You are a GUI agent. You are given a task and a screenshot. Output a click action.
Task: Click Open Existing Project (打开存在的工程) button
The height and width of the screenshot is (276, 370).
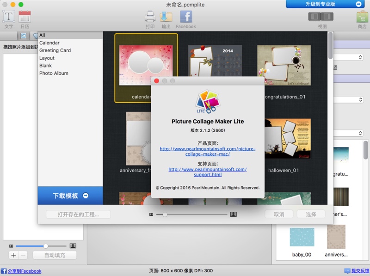click(x=78, y=215)
